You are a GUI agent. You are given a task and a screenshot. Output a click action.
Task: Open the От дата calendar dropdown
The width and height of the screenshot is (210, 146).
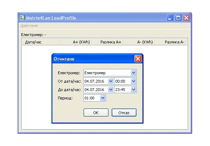click(x=111, y=81)
